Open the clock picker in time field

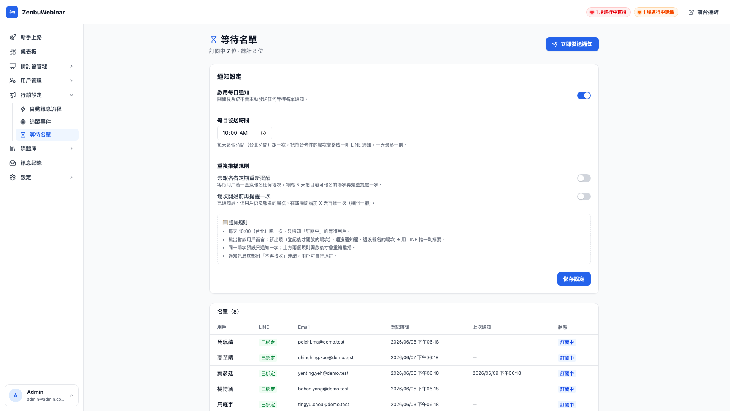point(263,133)
